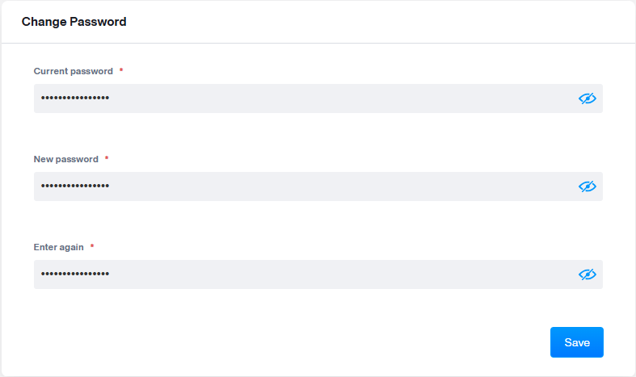
Task: Click the masked dots in Enter again
Action: 75,274
